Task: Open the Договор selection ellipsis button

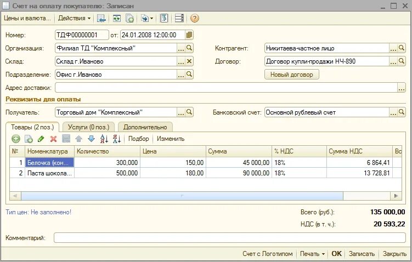Action: point(393,61)
